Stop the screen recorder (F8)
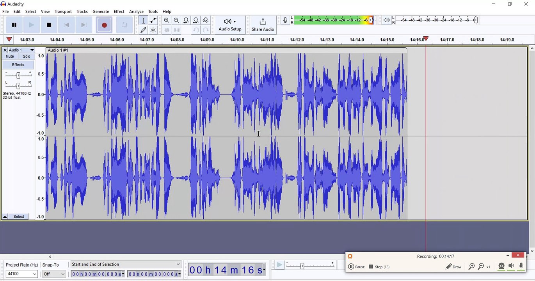The image size is (535, 281). click(x=379, y=267)
